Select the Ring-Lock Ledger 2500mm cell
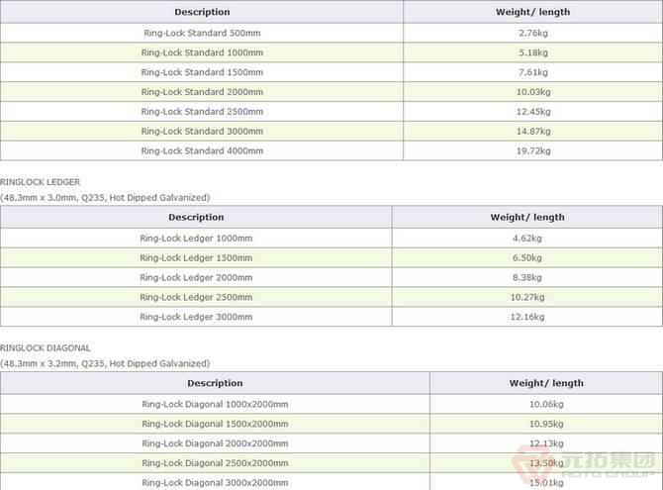Image resolution: width=663 pixels, height=490 pixels. tap(196, 297)
